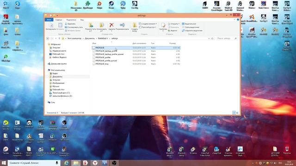The image size is (296, 166).
Task: Click History (Журнал) in ribbon
Action: click(x=173, y=31)
